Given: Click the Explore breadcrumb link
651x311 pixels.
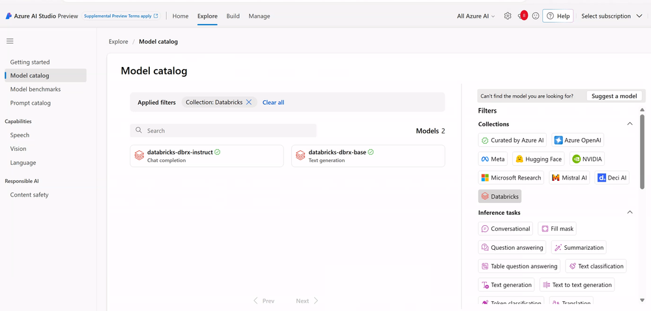Looking at the screenshot, I should (119, 42).
